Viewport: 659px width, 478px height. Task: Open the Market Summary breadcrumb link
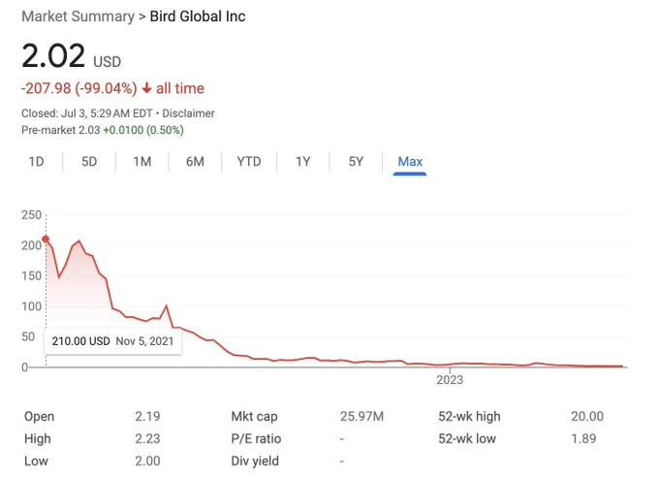pos(78,16)
